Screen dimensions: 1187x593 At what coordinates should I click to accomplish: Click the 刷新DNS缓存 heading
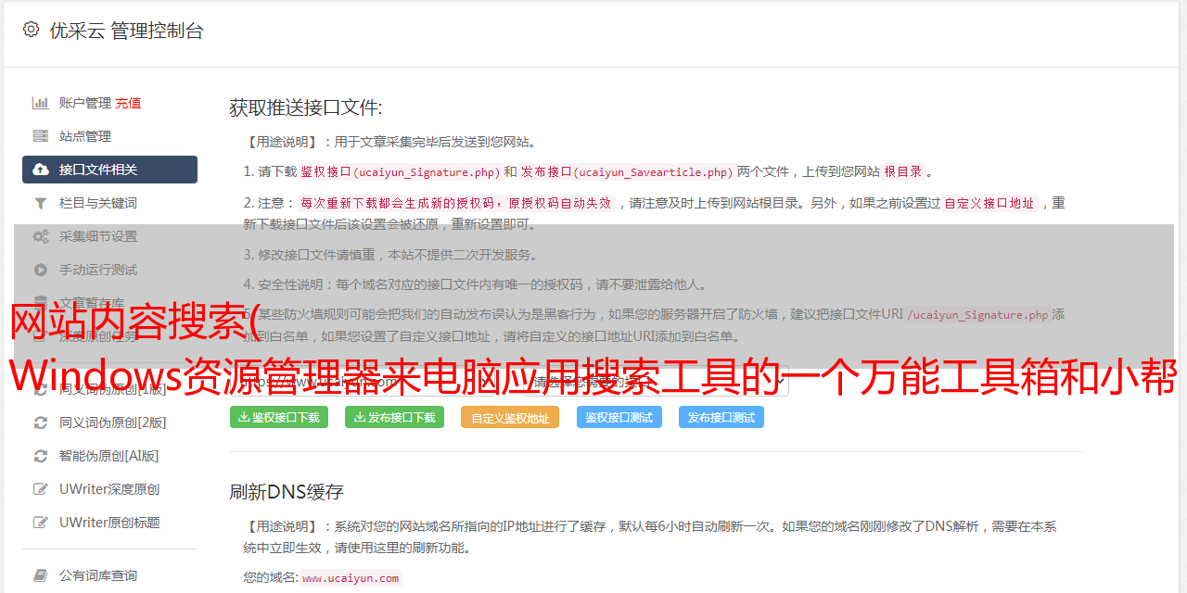(287, 491)
